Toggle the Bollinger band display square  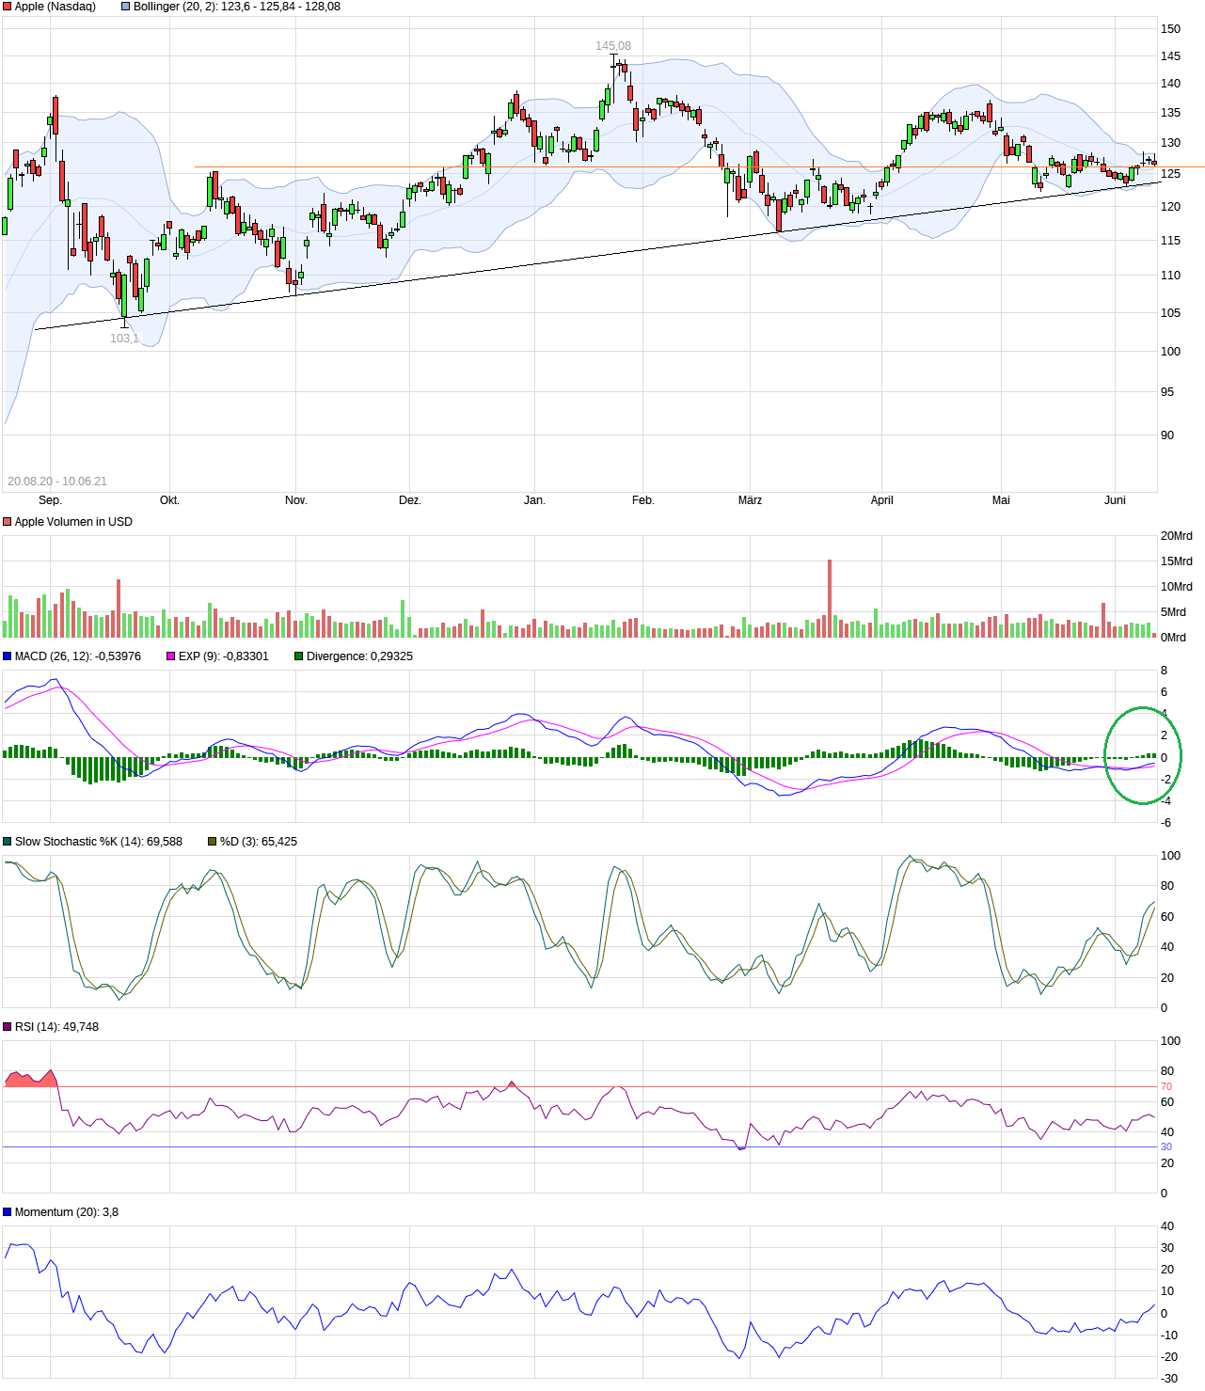click(123, 6)
